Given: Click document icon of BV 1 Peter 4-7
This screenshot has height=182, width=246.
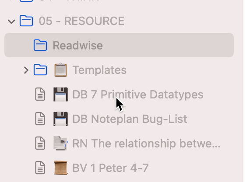Looking at the screenshot, I should pos(40,168).
